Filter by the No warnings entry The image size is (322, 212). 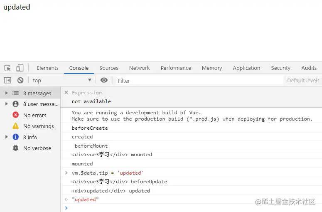click(38, 126)
